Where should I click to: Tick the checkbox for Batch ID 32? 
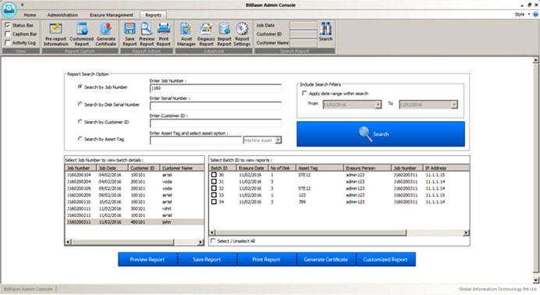click(214, 188)
